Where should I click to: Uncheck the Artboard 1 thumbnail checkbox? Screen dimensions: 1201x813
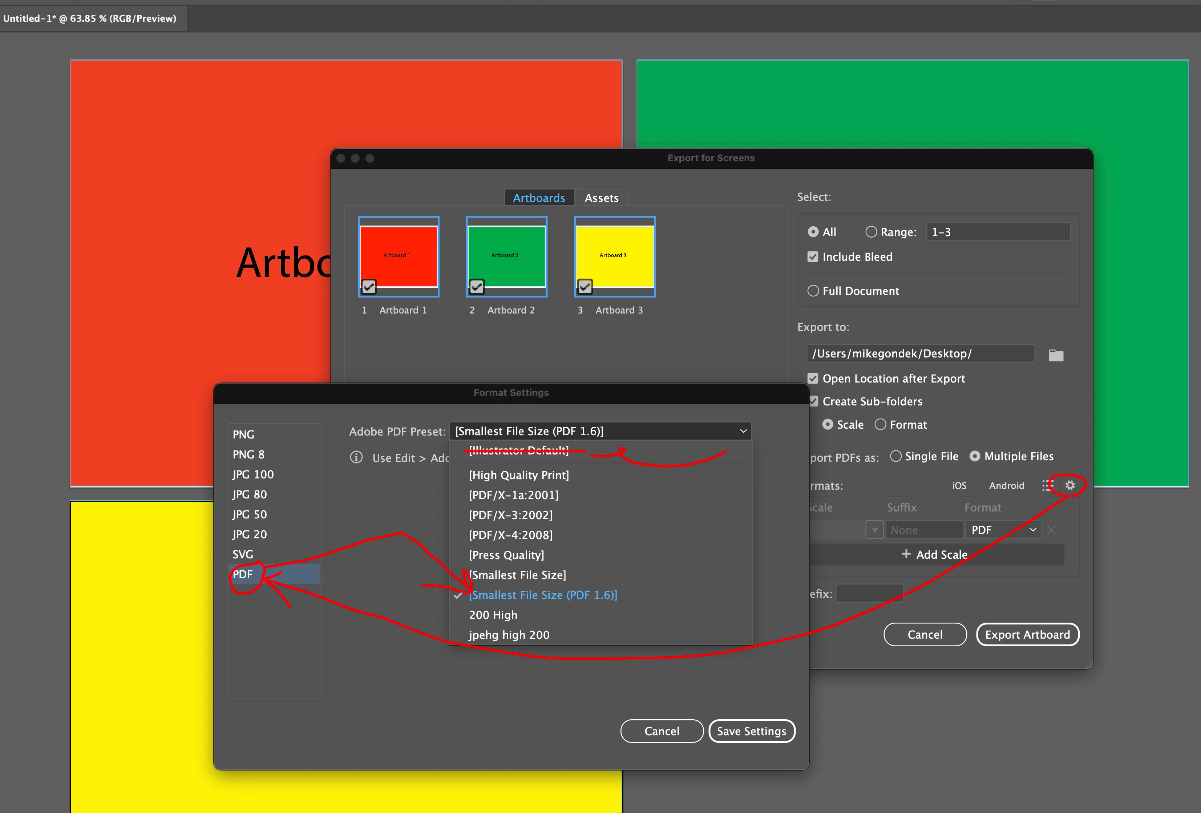(368, 286)
